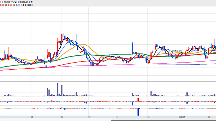Click the 08 month label on the time axis
The width and height of the screenshot is (216, 121).
click(32, 117)
